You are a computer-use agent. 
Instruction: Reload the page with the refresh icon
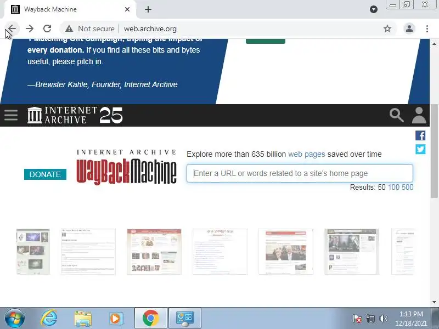coord(47,29)
